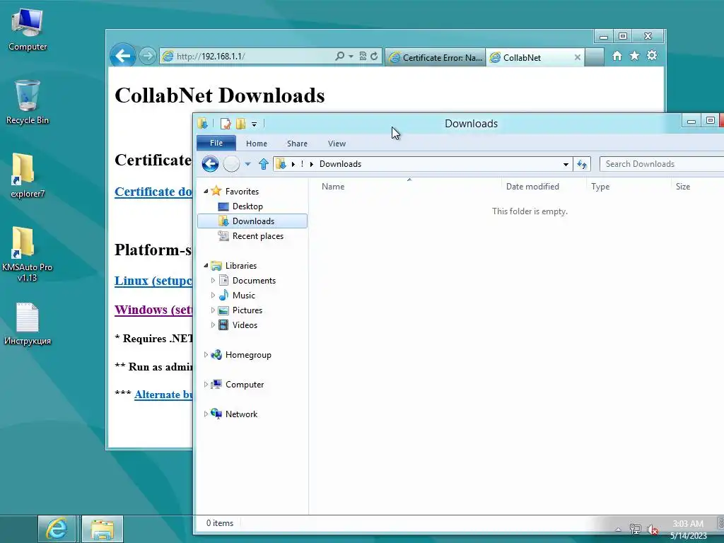This screenshot has width=724, height=543.
Task: Click IE forward arrow button
Action: point(148,57)
